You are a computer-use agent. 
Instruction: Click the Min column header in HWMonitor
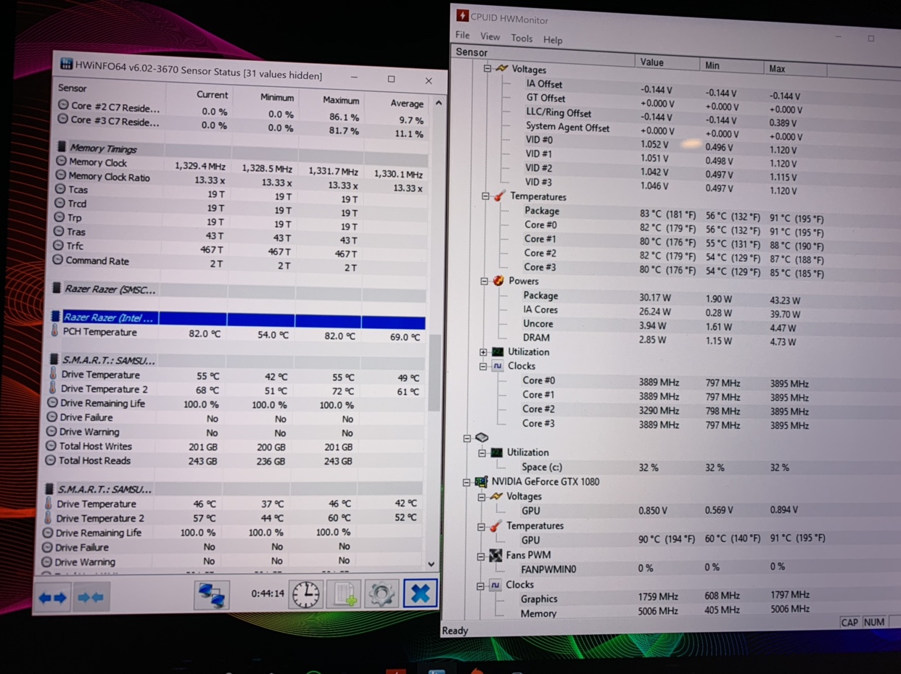[x=732, y=65]
